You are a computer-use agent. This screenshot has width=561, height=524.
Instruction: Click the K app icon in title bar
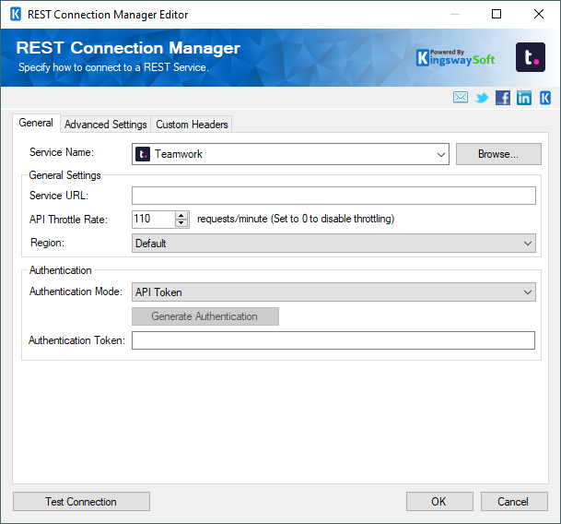click(x=16, y=15)
